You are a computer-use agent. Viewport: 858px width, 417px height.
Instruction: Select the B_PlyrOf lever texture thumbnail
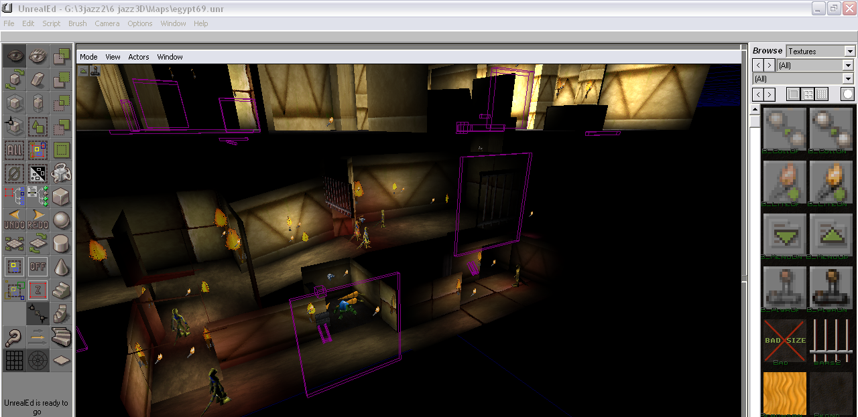(785, 288)
